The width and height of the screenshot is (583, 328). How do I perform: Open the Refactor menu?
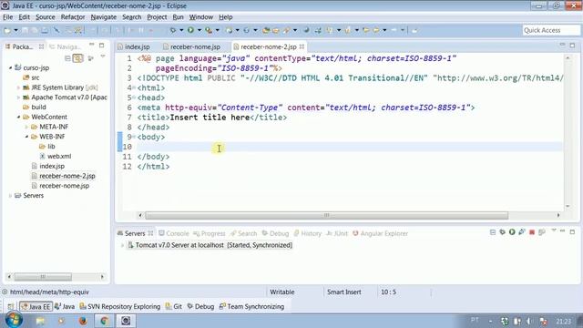pos(73,17)
